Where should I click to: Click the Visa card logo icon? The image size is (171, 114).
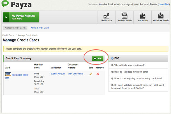8,74
